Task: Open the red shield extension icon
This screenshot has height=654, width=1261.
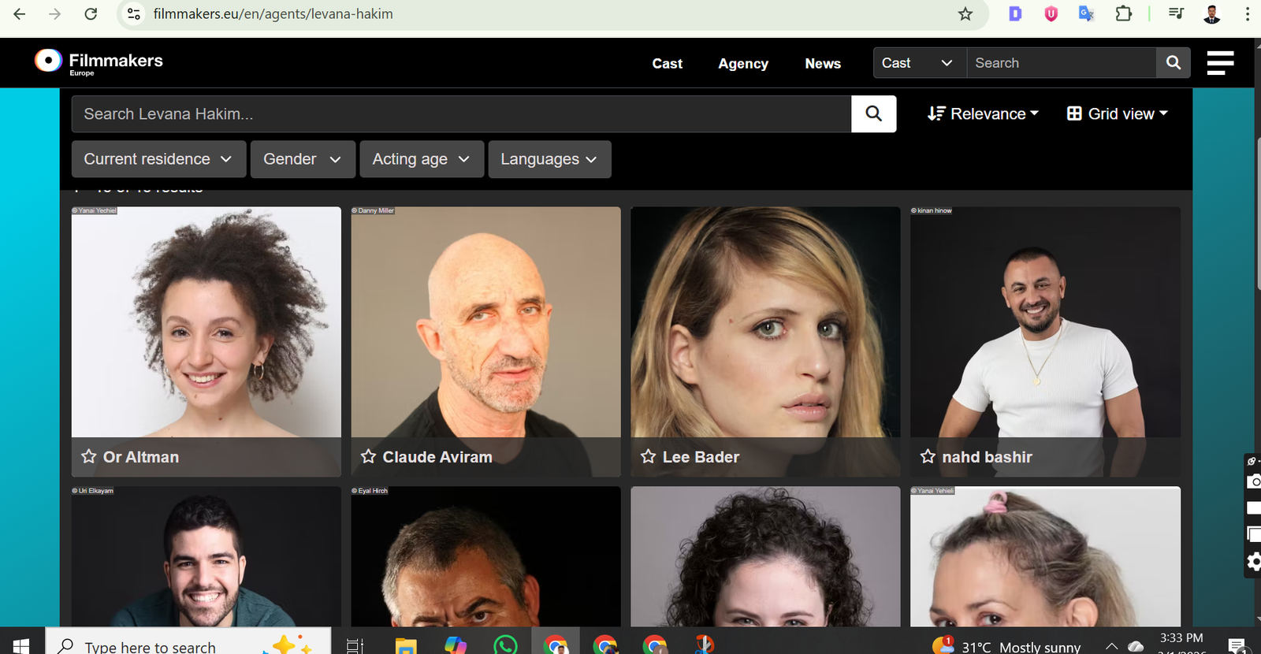Action: pyautogui.click(x=1051, y=13)
